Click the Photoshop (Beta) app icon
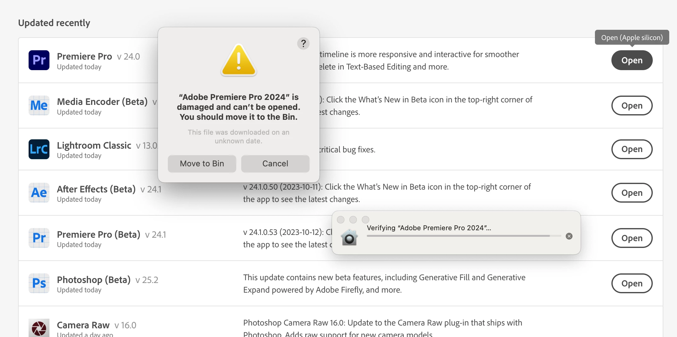Screen dimensions: 677x337 (39, 283)
